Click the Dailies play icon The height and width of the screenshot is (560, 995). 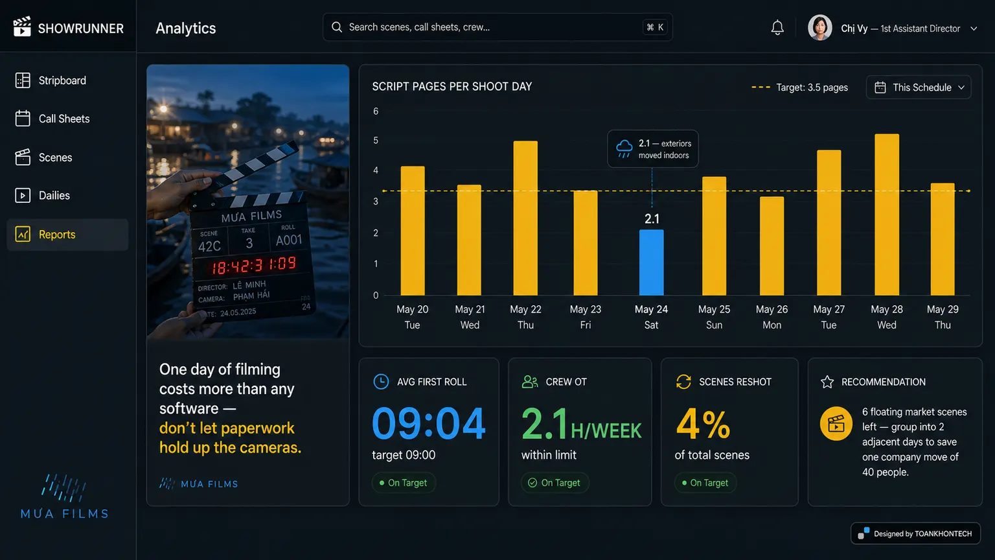tap(23, 195)
